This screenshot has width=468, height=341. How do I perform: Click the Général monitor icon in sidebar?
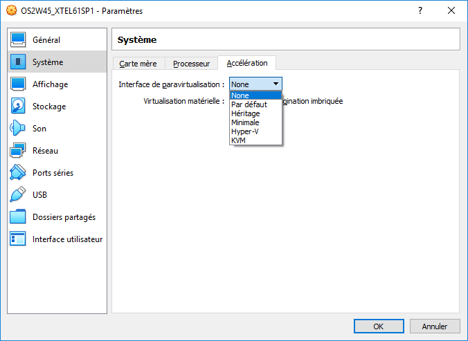point(19,40)
